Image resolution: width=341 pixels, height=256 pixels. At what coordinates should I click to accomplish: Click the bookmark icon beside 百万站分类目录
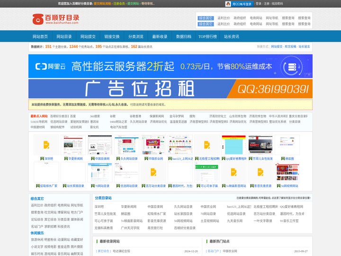click(x=144, y=186)
